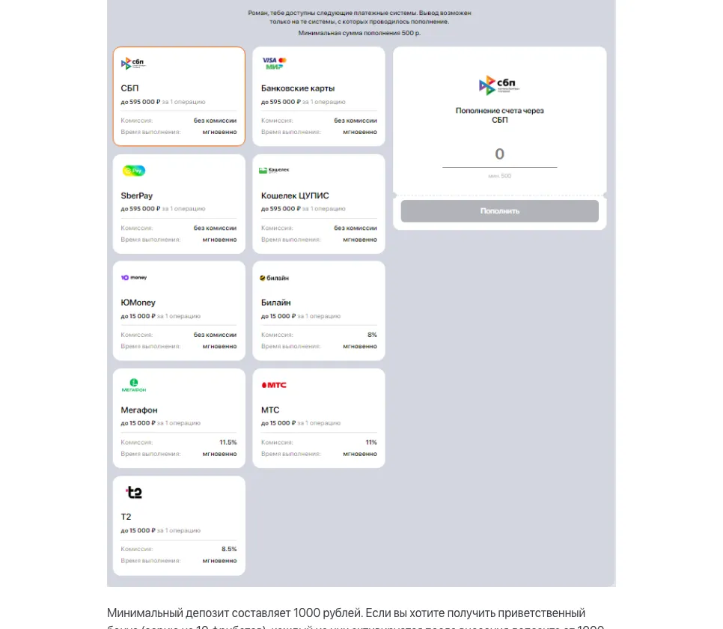Click the large СБП logo in the deposit form
The height and width of the screenshot is (629, 723).
click(499, 85)
